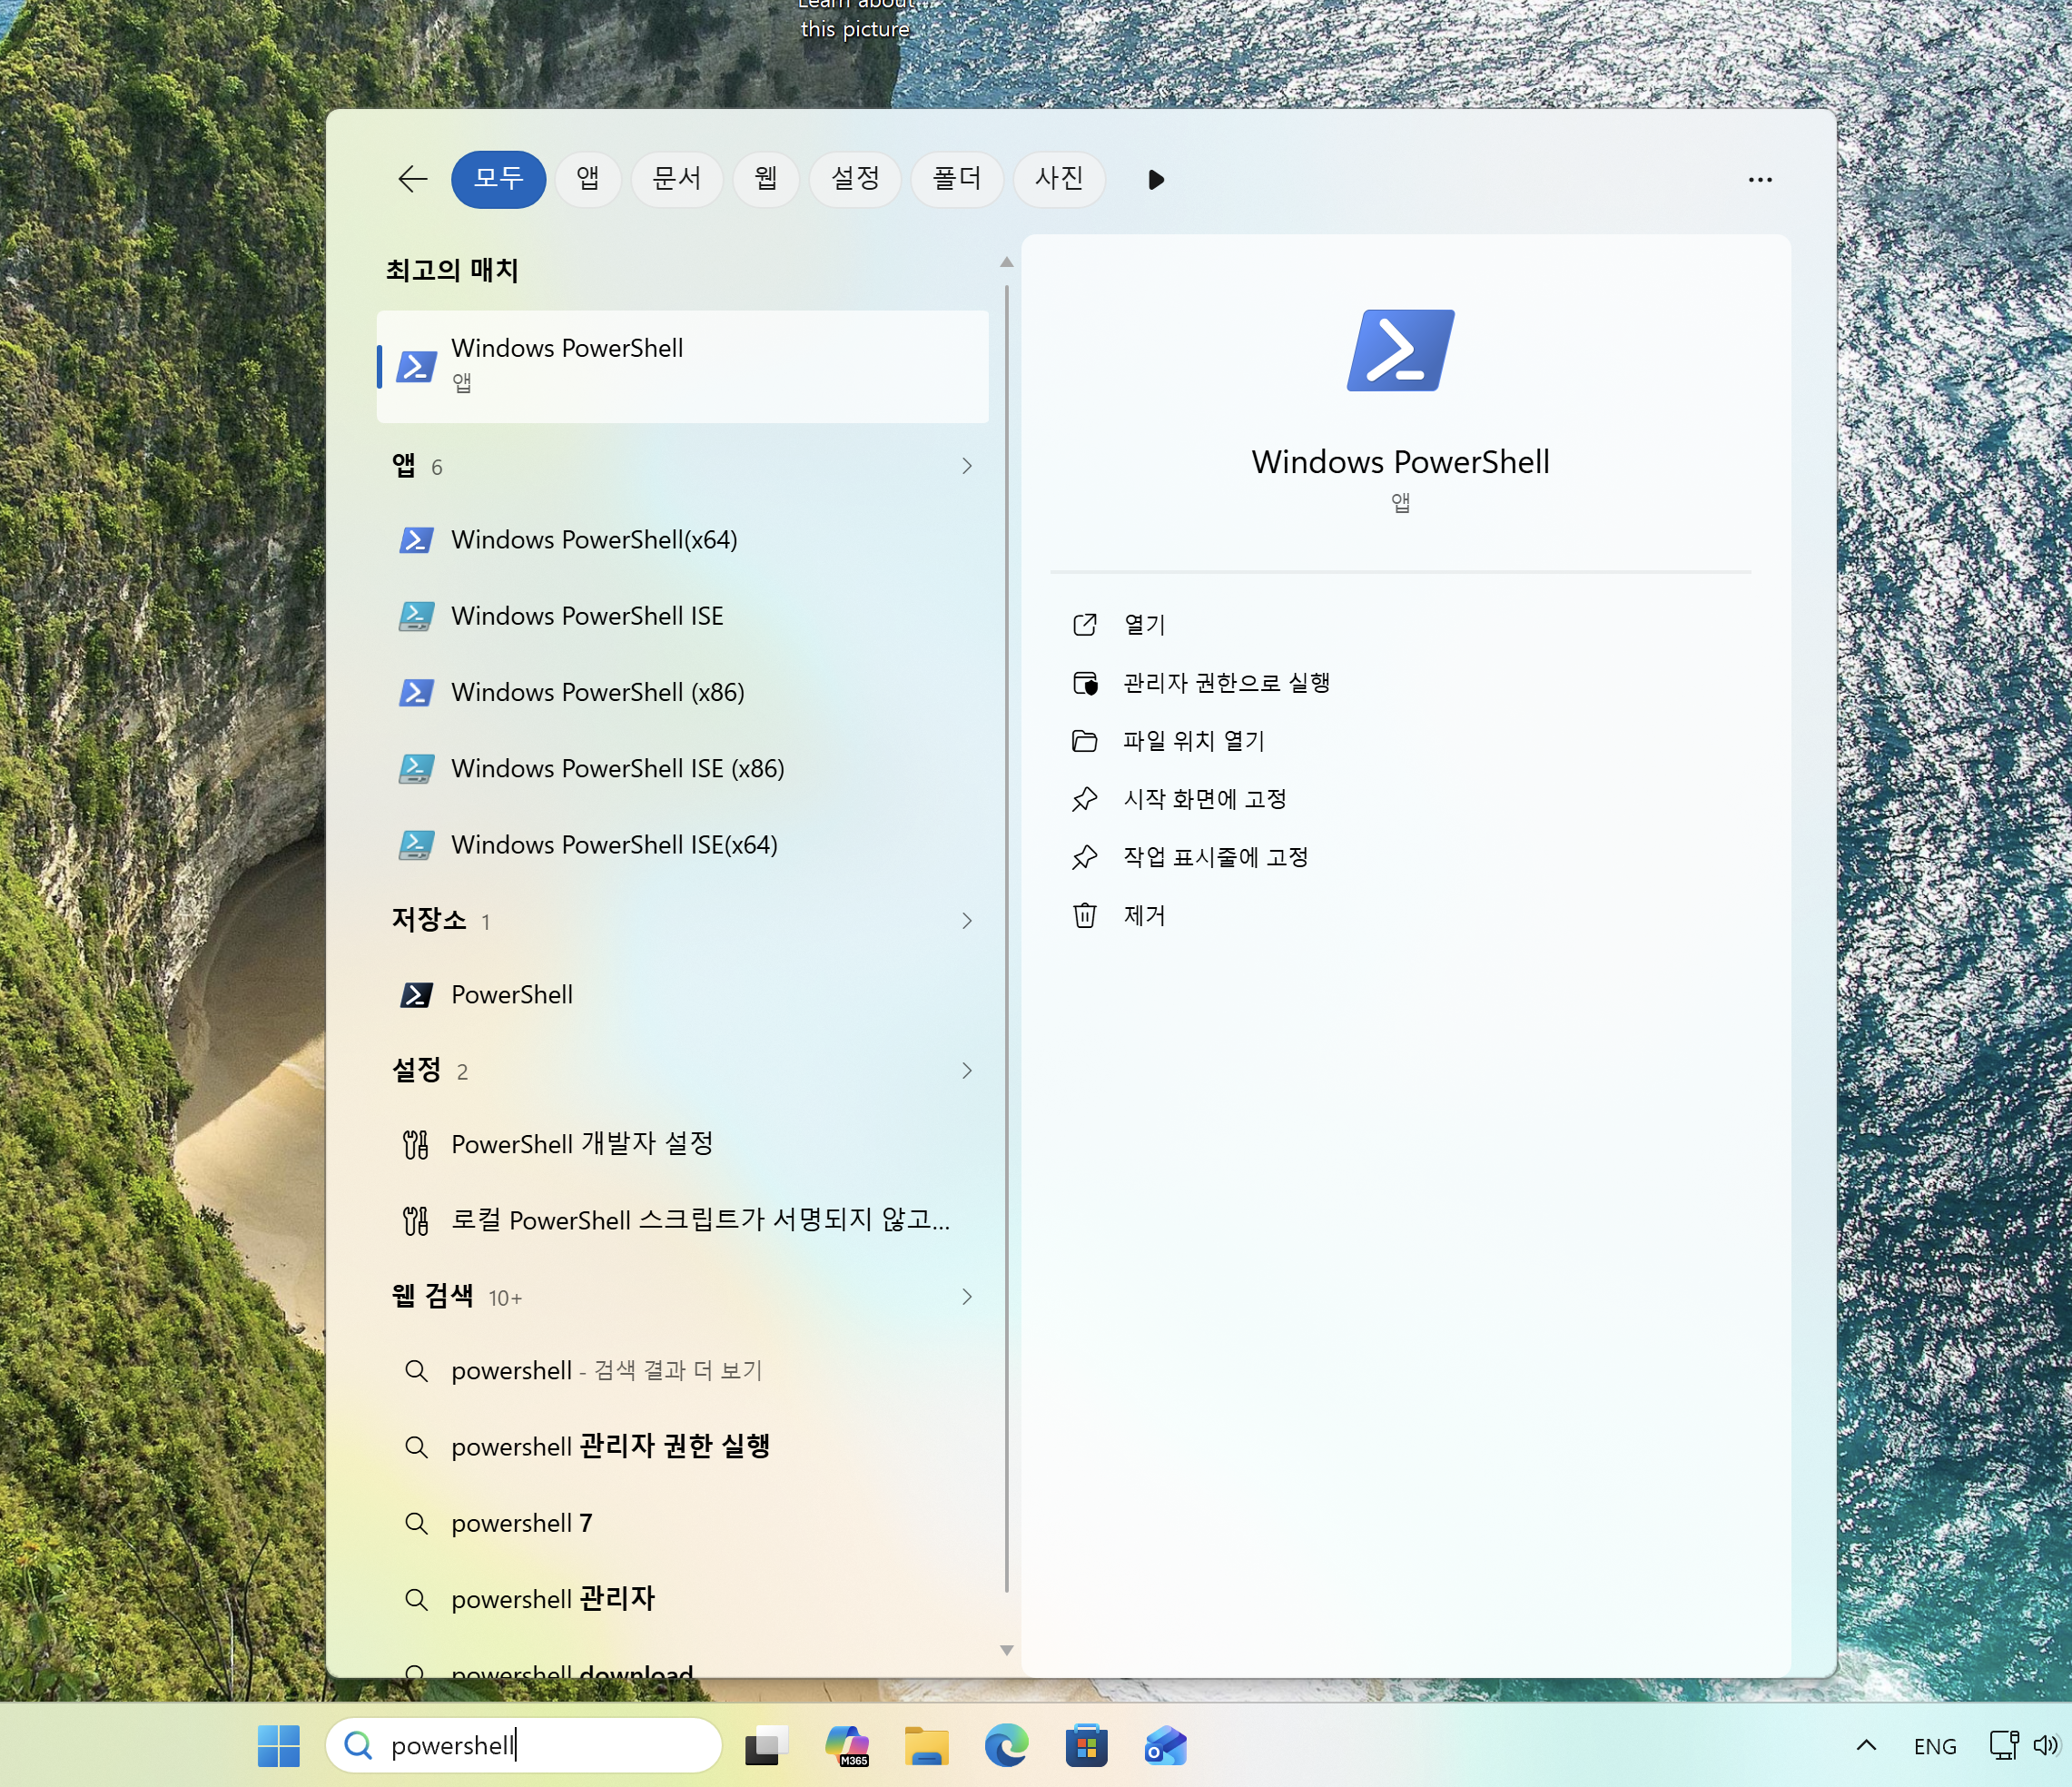This screenshot has width=2072, height=1787.
Task: Click the volume speaker tray icon
Action: tap(2046, 1745)
